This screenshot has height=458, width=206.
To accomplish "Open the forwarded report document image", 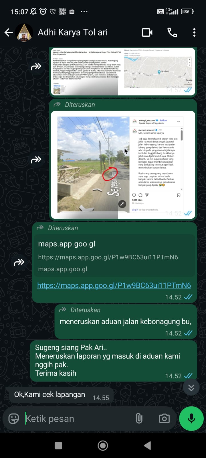I will tap(123, 72).
